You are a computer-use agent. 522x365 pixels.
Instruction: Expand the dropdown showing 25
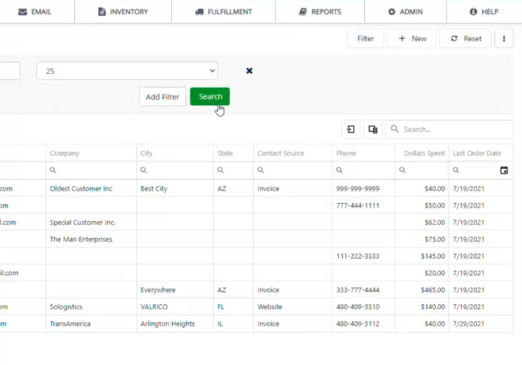coord(127,71)
